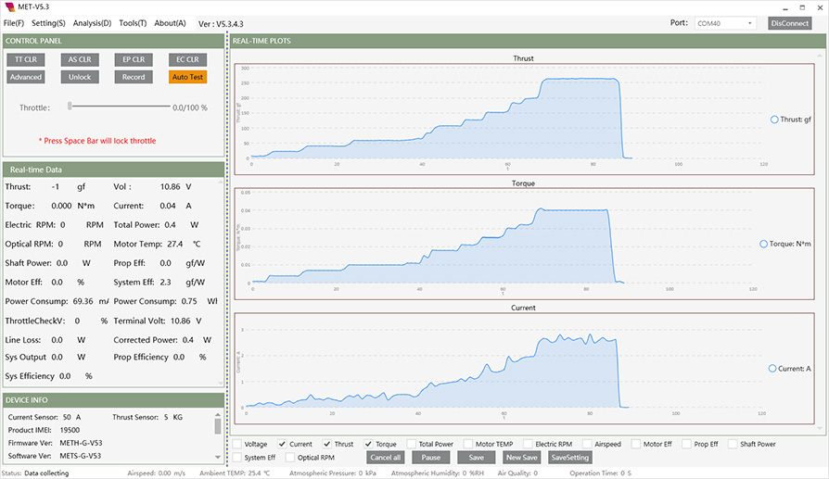Click the TT CLR button
The image size is (829, 479).
coord(24,59)
